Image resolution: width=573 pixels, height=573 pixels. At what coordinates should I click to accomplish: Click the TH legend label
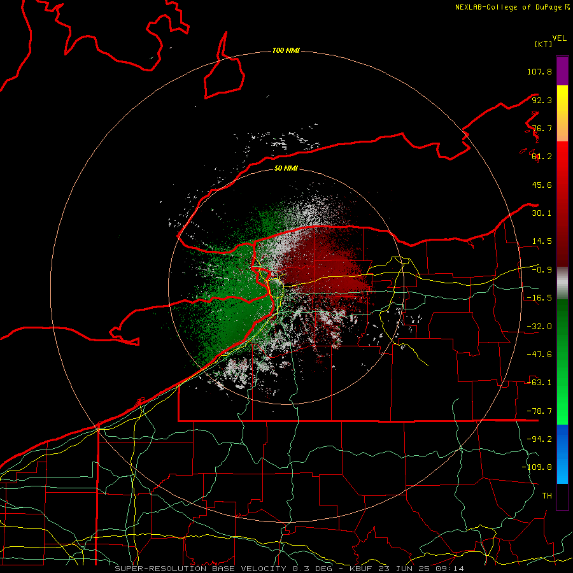point(547,496)
